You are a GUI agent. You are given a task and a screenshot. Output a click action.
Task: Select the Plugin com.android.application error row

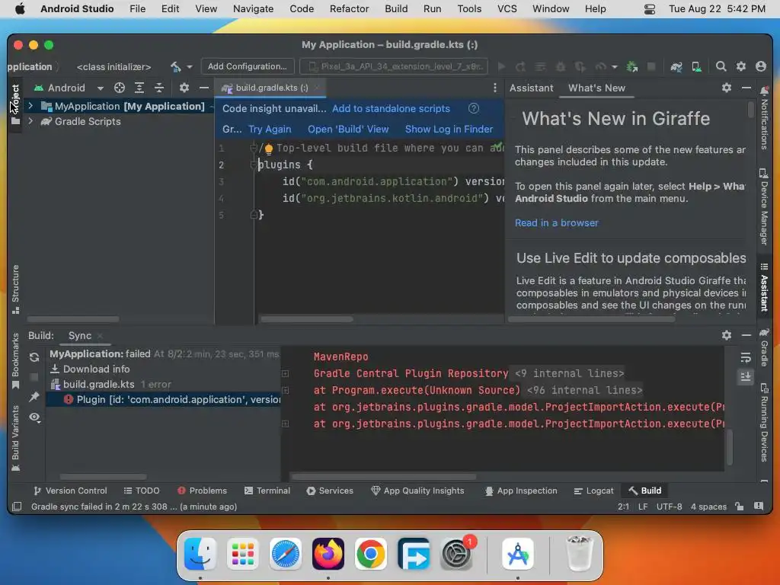(165, 399)
